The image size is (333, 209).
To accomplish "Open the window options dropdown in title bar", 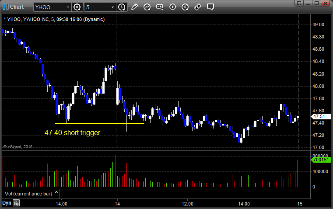I will click(299, 3).
